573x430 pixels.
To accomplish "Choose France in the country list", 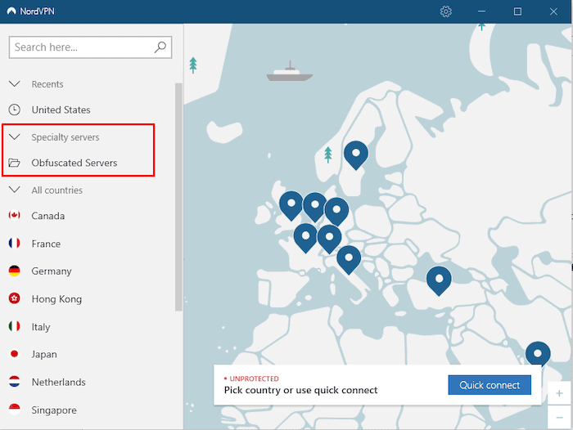I will click(x=46, y=244).
